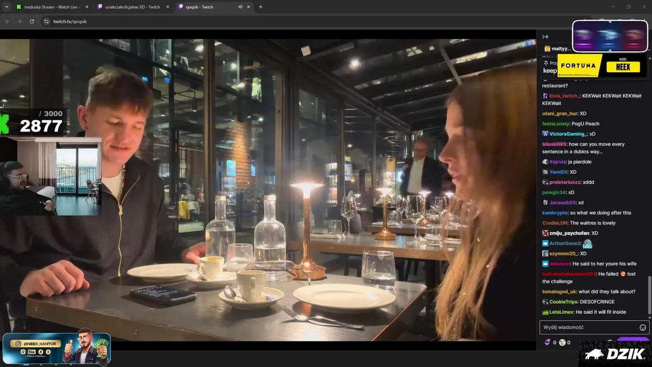Click CookieTrips username in chat

(x=563, y=302)
